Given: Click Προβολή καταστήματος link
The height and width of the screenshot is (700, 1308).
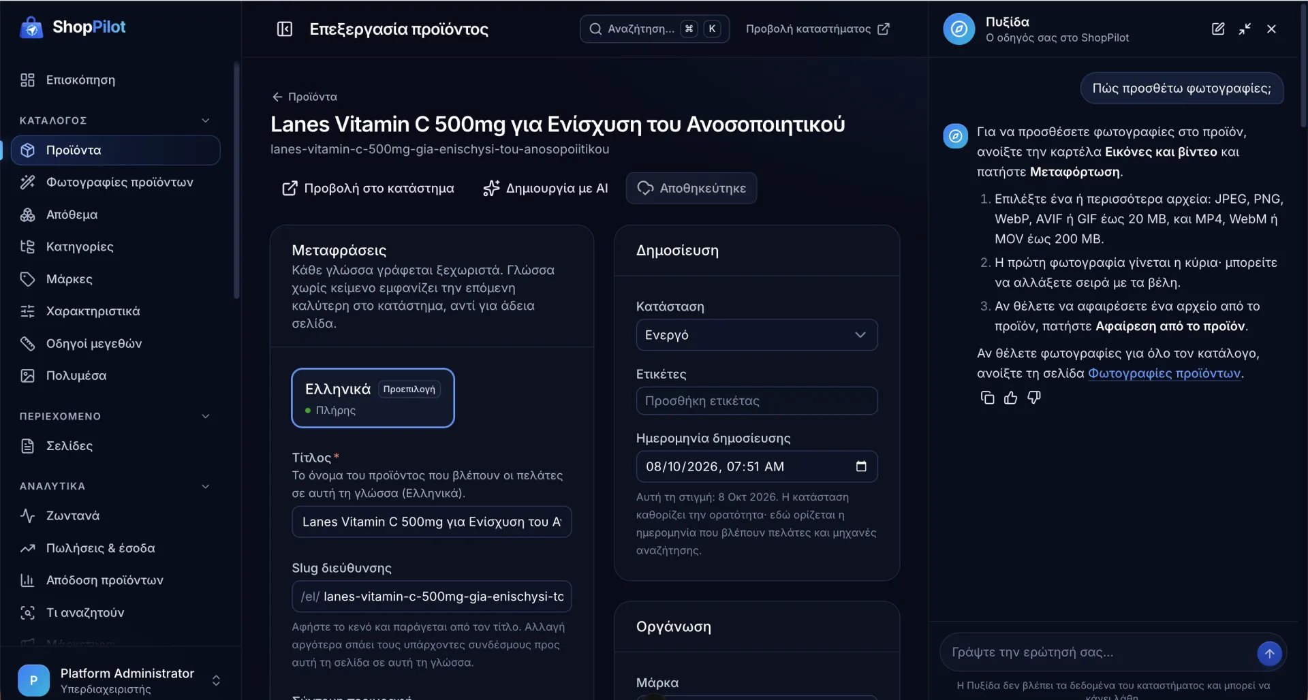Looking at the screenshot, I should click(x=817, y=29).
